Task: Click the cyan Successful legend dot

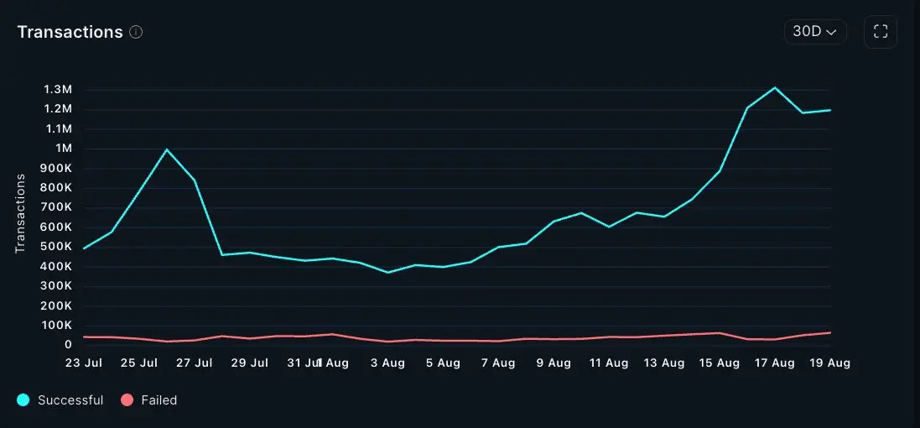Action: (23, 400)
